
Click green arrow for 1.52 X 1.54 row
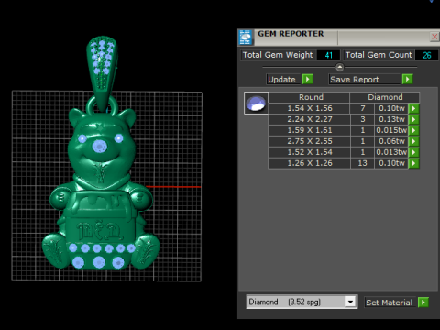[413, 152]
